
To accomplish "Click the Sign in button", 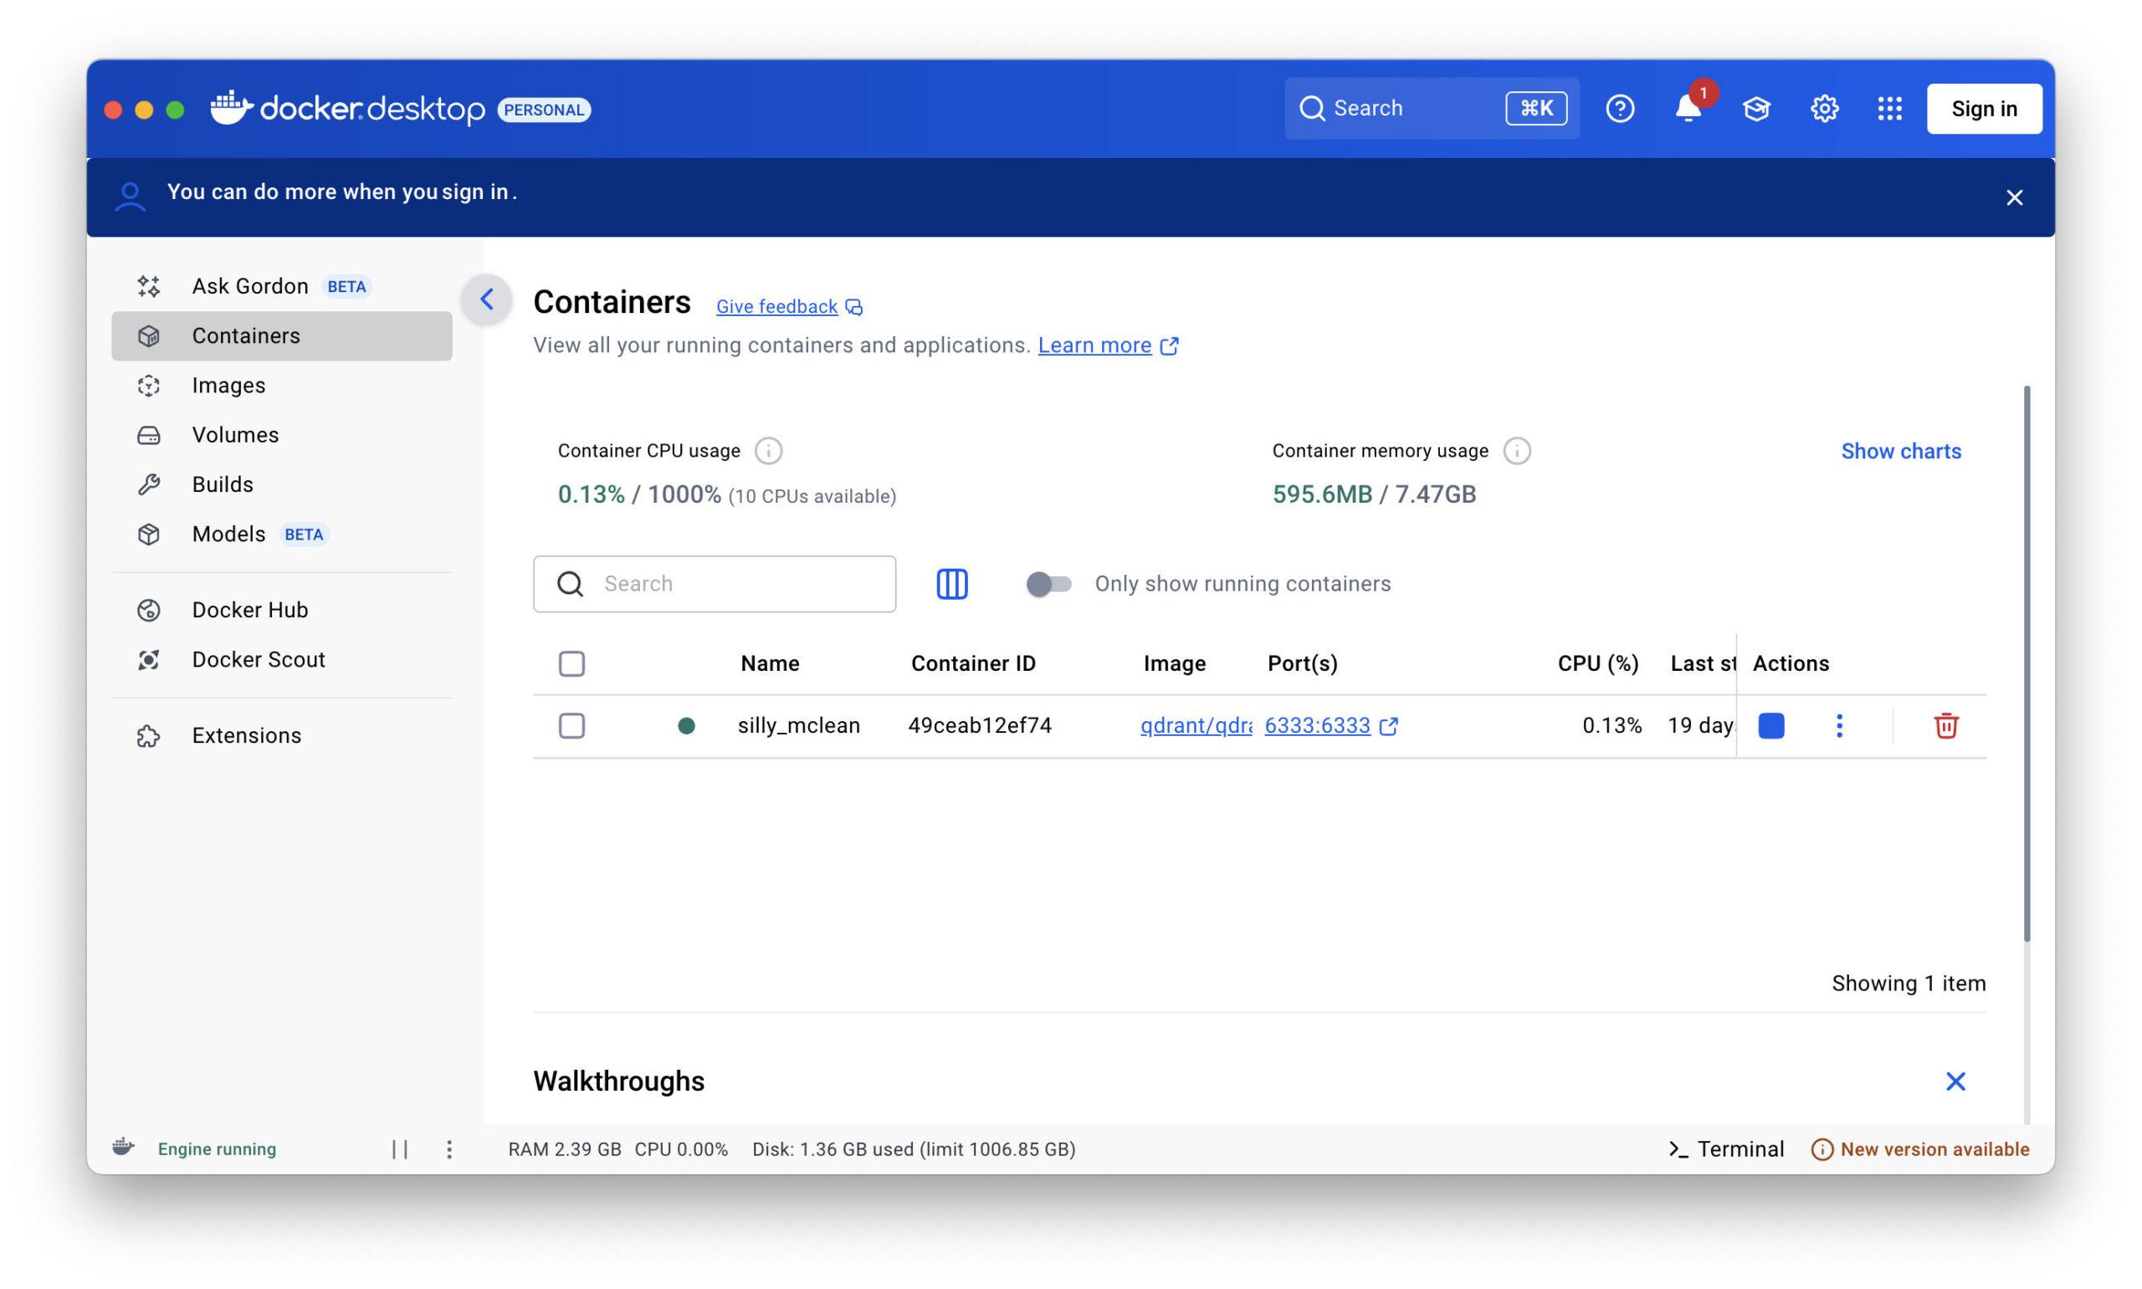I will tap(1984, 108).
